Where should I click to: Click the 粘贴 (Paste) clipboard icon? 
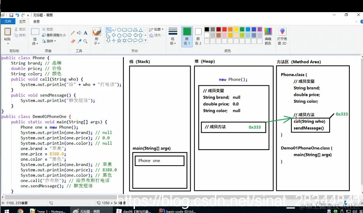(x=8, y=31)
